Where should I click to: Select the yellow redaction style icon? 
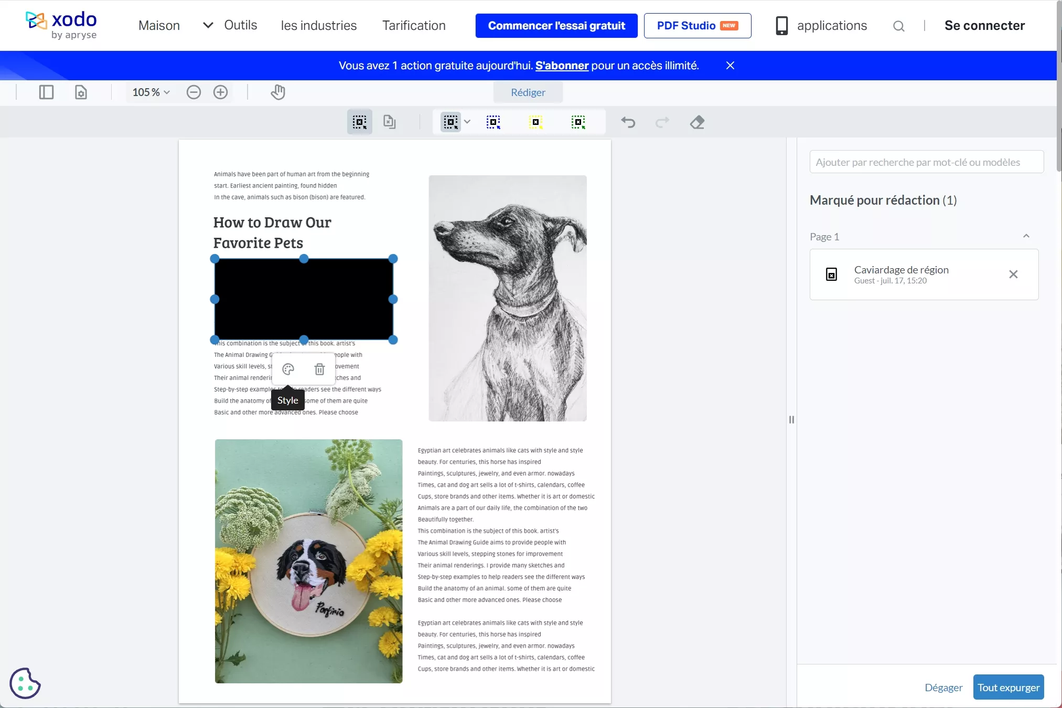(x=536, y=122)
